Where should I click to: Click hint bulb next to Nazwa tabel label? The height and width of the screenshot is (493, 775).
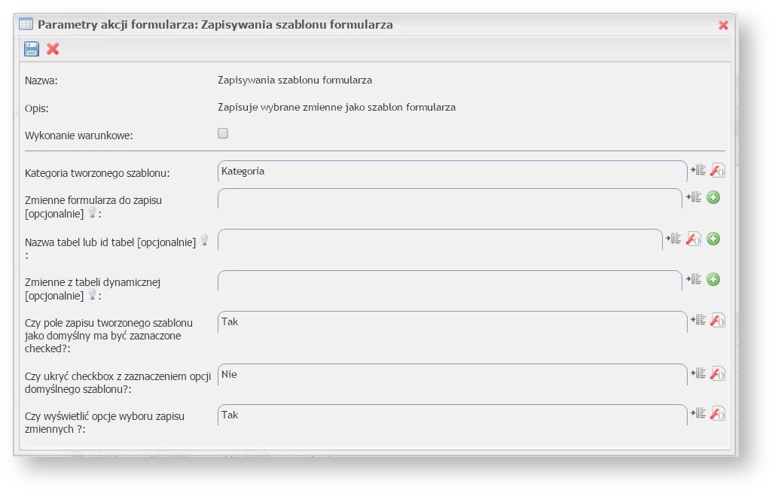click(x=203, y=240)
